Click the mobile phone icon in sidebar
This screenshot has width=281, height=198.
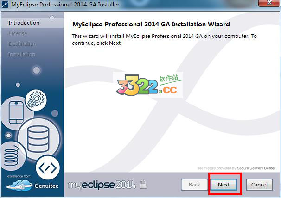16,112
